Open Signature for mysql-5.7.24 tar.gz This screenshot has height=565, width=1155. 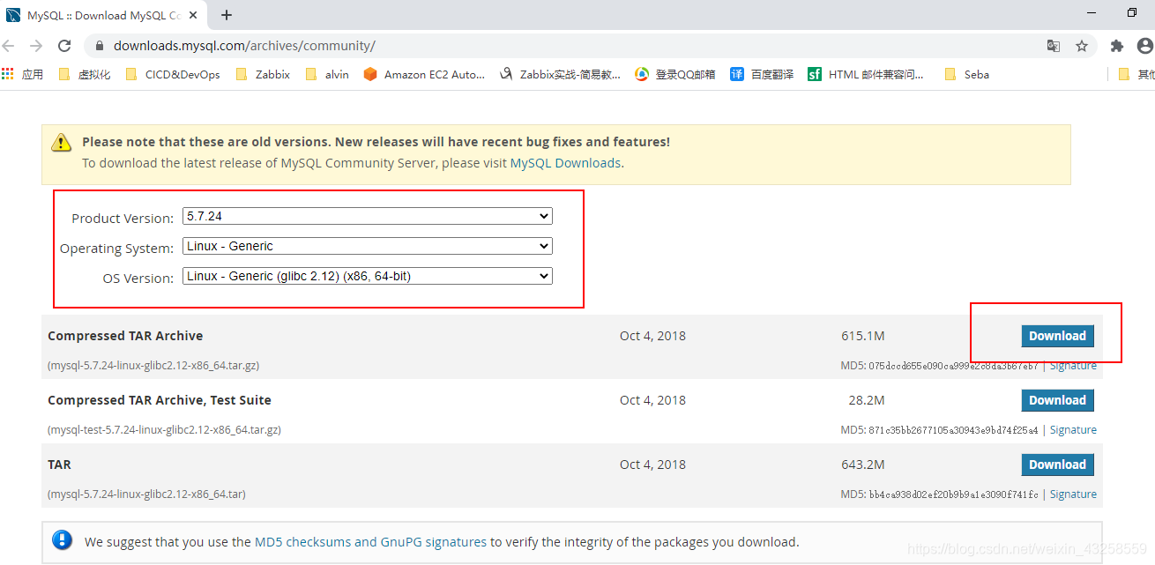1073,366
